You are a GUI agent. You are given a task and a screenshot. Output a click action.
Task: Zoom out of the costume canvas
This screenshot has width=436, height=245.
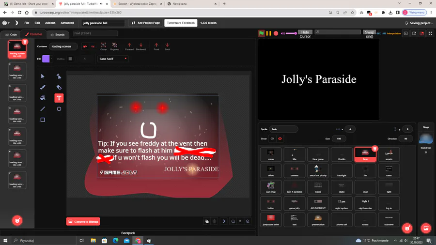pyautogui.click(x=233, y=221)
